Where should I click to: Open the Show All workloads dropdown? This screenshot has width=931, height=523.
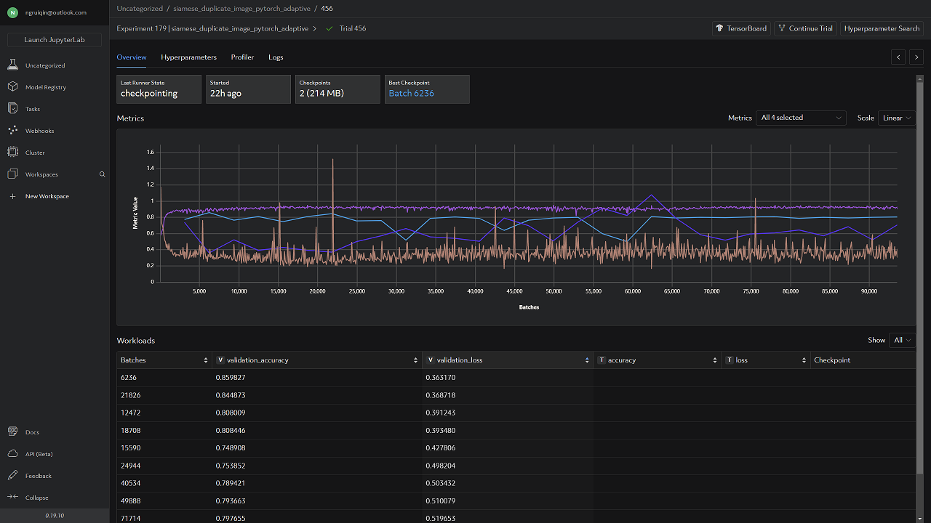point(903,340)
